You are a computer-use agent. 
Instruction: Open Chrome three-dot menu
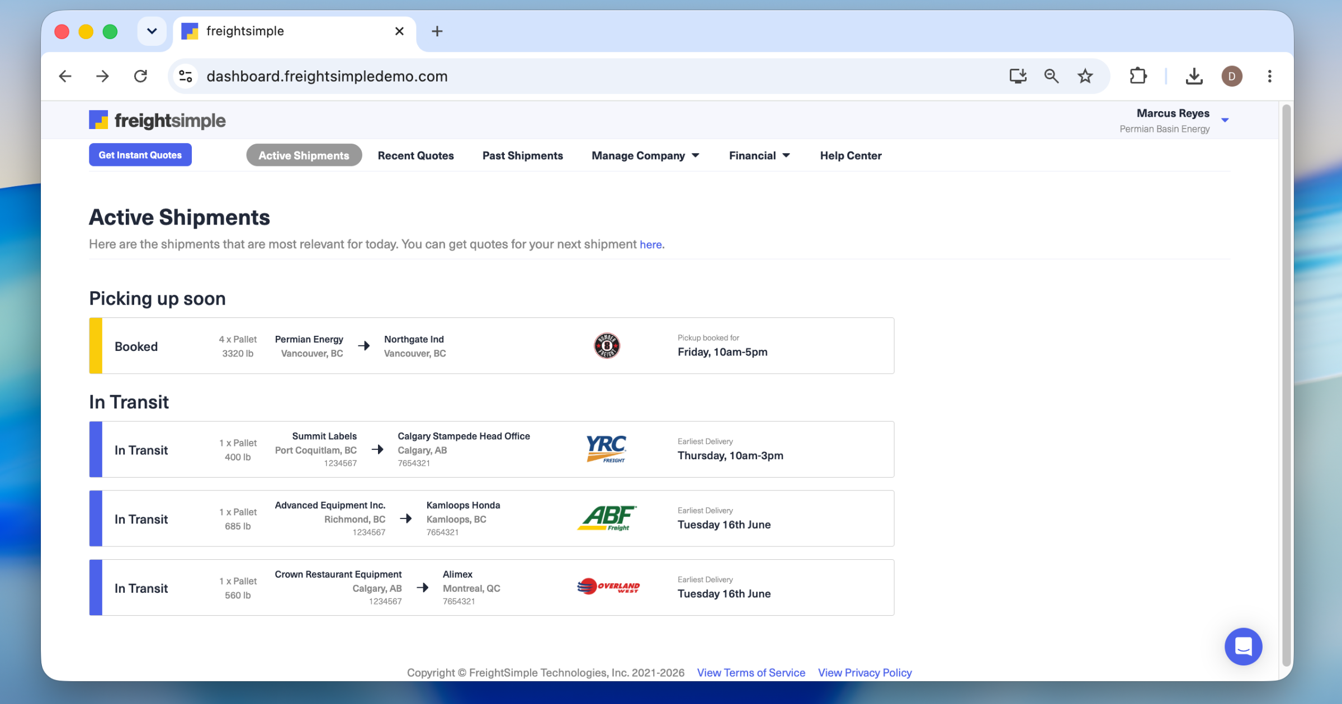(x=1270, y=76)
